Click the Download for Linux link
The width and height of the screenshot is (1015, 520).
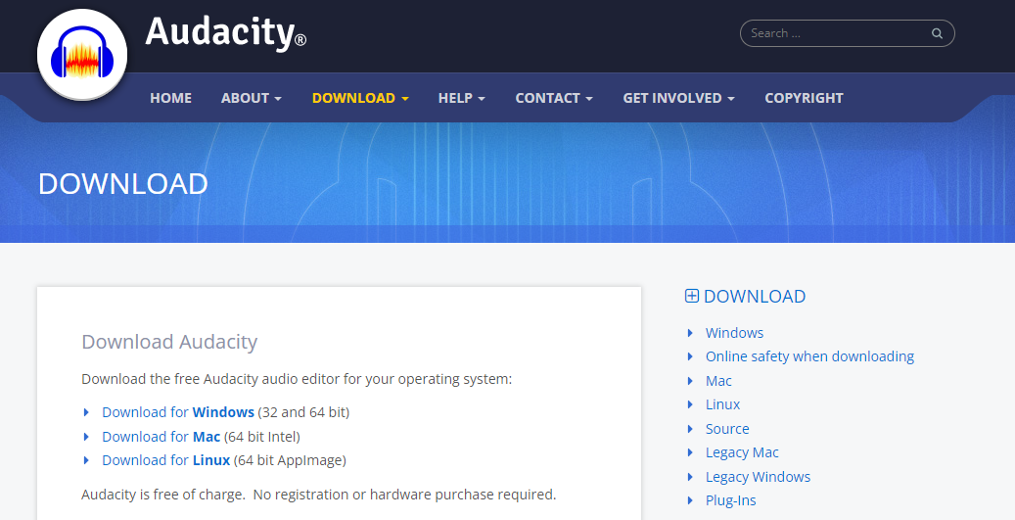(166, 460)
